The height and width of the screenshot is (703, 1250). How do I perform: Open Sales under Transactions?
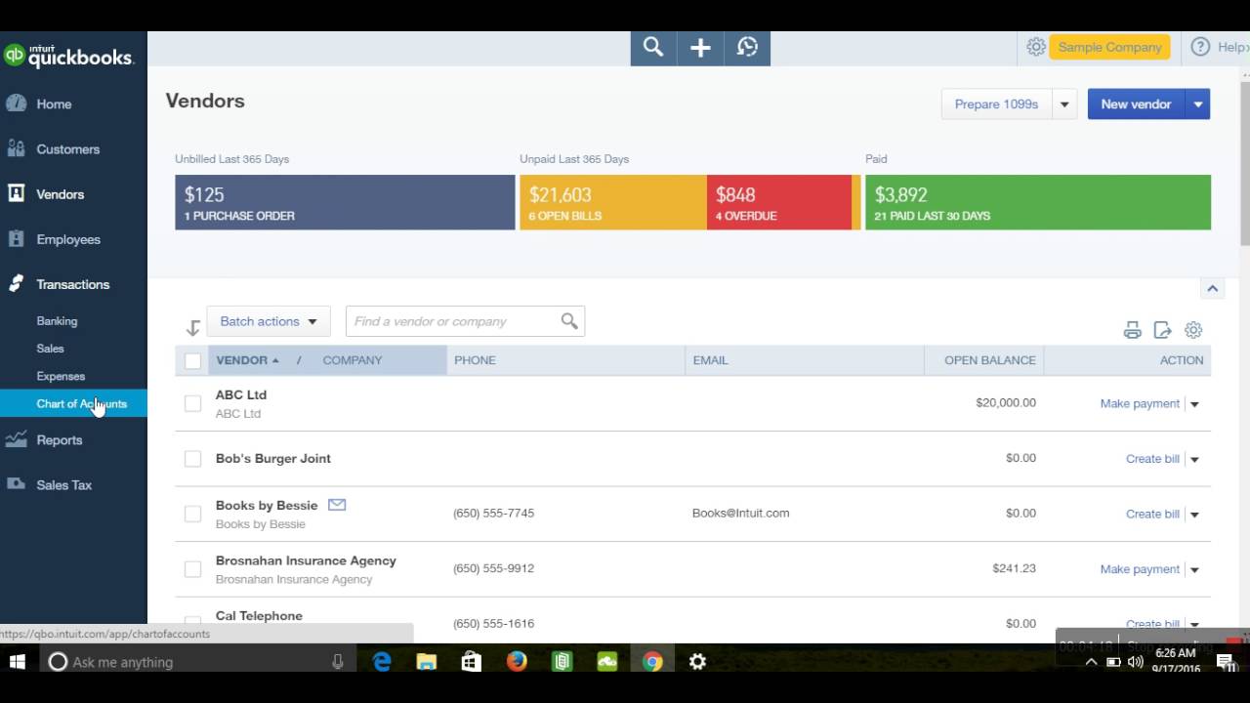pyautogui.click(x=50, y=348)
